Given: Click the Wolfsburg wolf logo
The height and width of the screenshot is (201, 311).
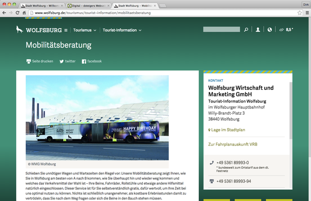Looking at the screenshot, I should coord(19,30).
